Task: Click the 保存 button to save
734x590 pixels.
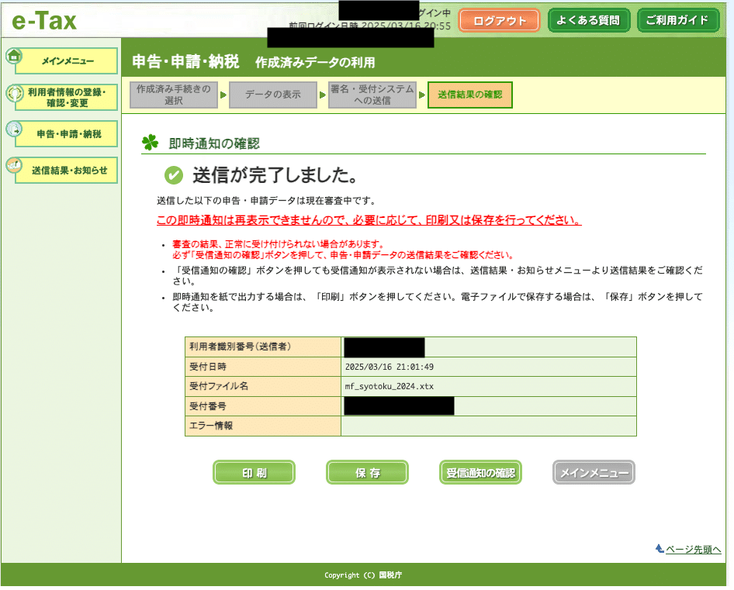Action: point(367,472)
